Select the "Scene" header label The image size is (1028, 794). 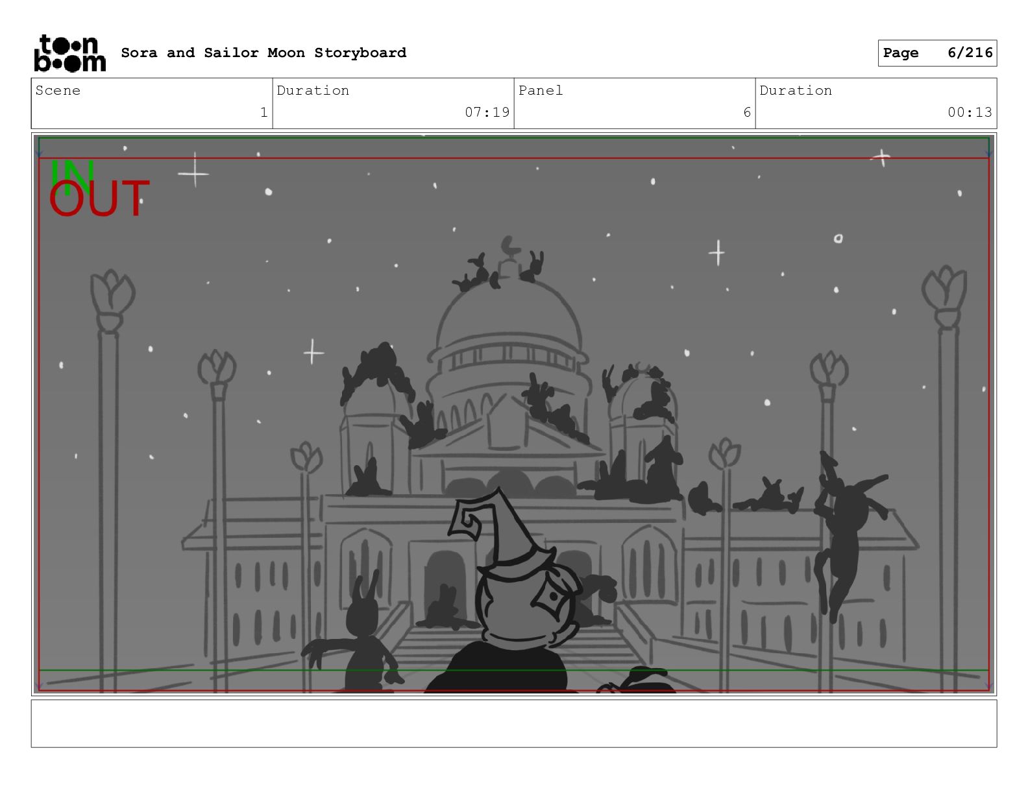pyautogui.click(x=58, y=91)
